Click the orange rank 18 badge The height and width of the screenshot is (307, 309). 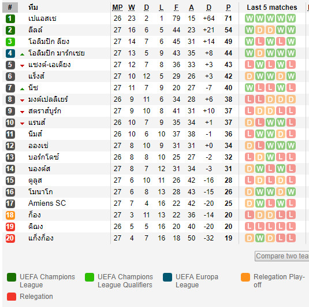[10, 215]
